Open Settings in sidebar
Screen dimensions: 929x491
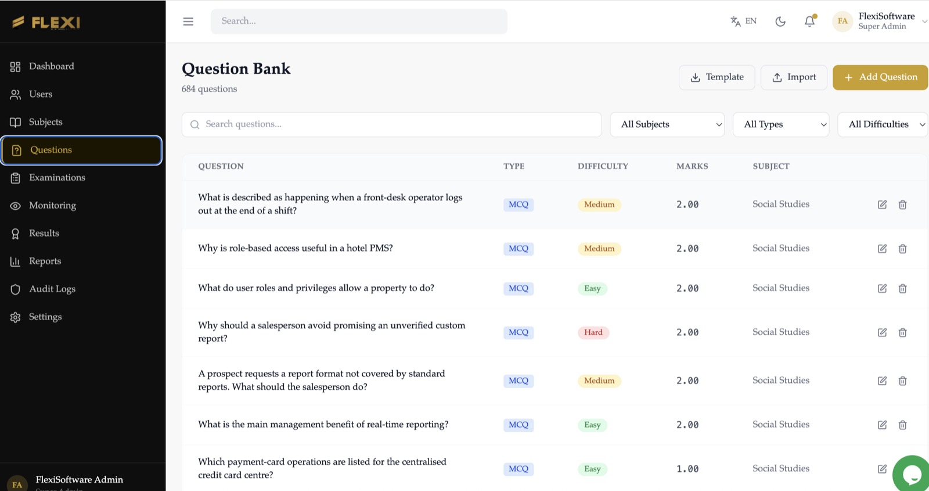point(81,317)
